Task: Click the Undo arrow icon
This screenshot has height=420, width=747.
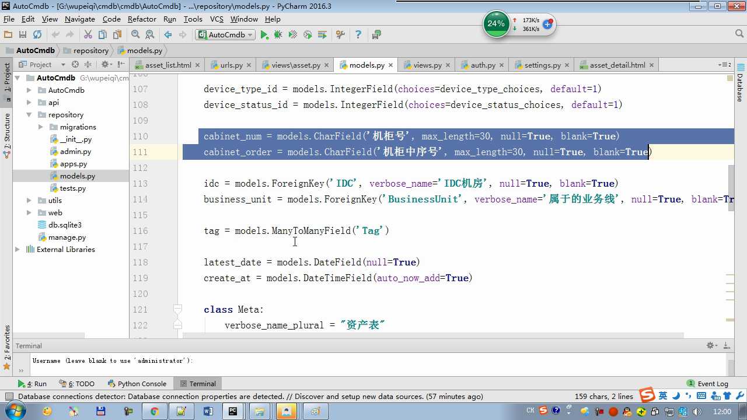Action: pos(56,35)
